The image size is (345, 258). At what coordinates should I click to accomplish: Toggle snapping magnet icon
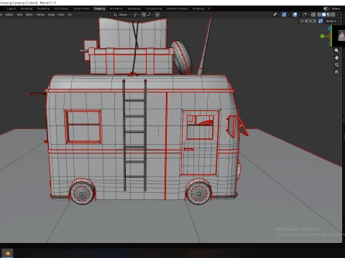(x=144, y=14)
